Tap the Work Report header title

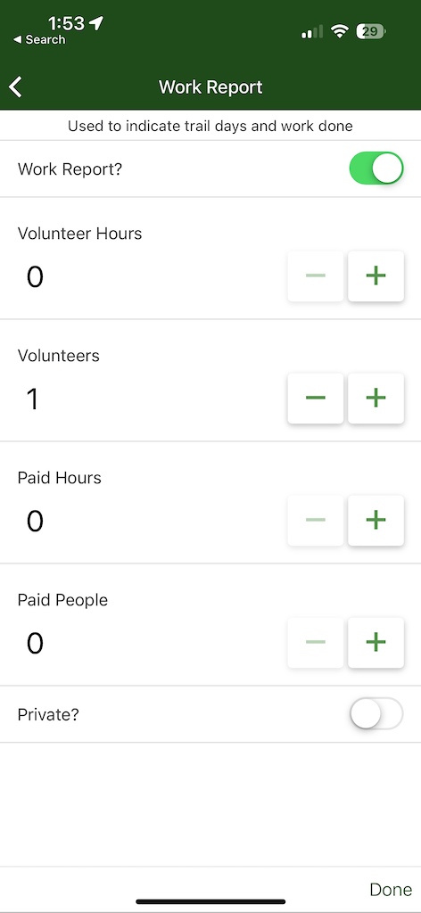(x=210, y=87)
